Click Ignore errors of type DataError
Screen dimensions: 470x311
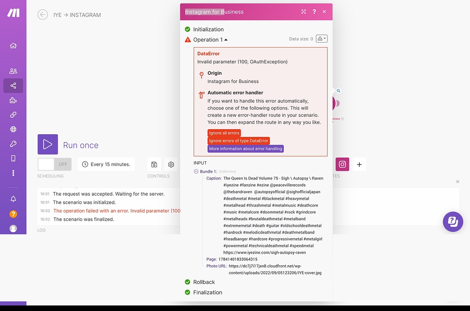[x=239, y=141]
